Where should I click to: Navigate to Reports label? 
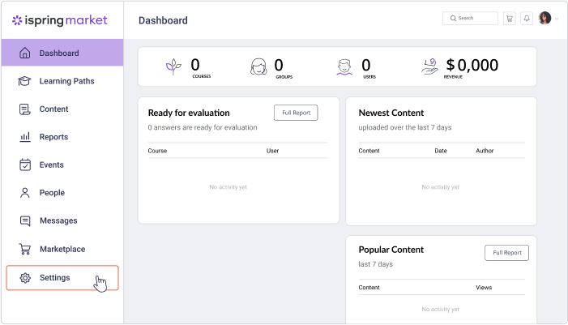point(53,137)
